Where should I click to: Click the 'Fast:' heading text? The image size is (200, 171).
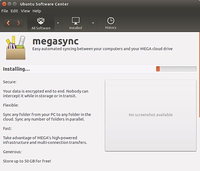(7, 128)
